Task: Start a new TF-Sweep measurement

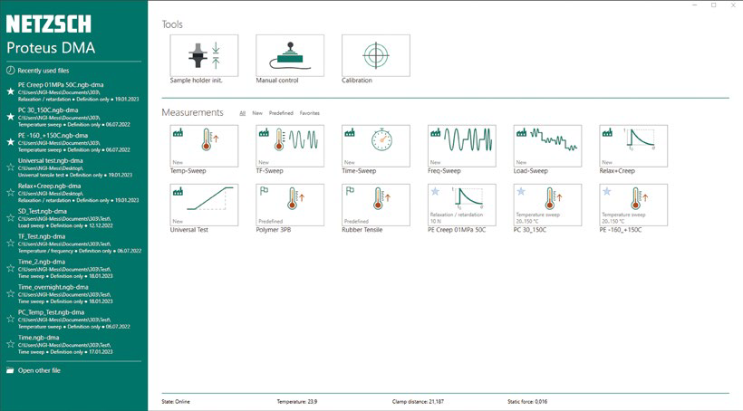Action: click(290, 146)
